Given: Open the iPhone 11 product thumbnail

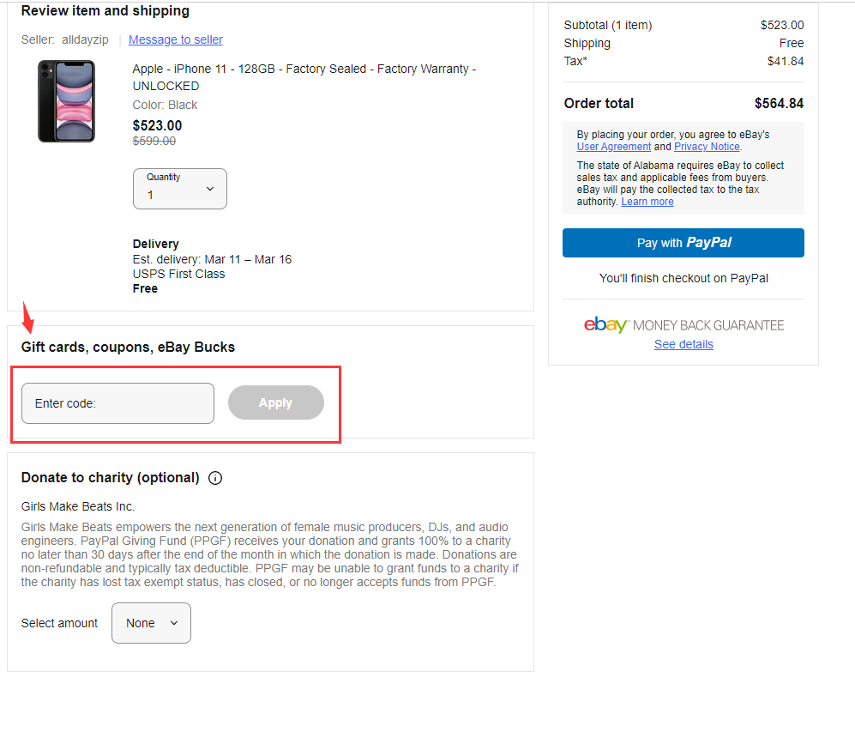Looking at the screenshot, I should 67,101.
